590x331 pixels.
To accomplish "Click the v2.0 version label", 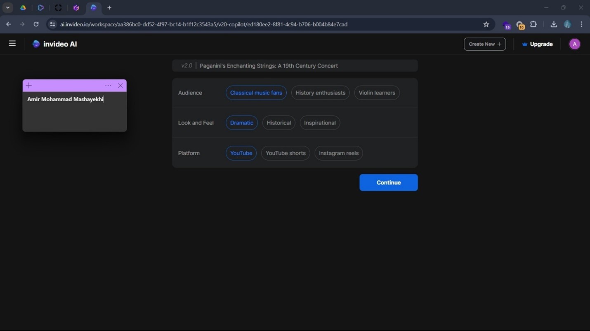I will (186, 65).
